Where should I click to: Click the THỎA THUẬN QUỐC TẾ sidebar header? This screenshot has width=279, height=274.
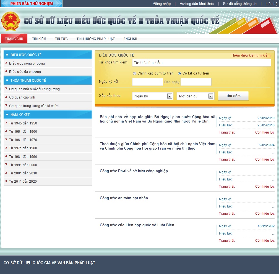(48, 80)
